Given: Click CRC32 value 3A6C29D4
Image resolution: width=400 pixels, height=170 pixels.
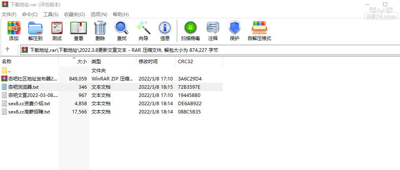Looking at the screenshot, I should (190, 79).
